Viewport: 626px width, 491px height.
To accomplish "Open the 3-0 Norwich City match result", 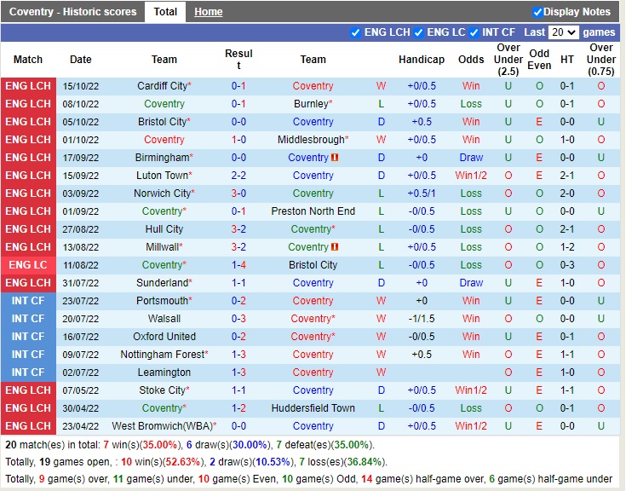I will [x=238, y=194].
